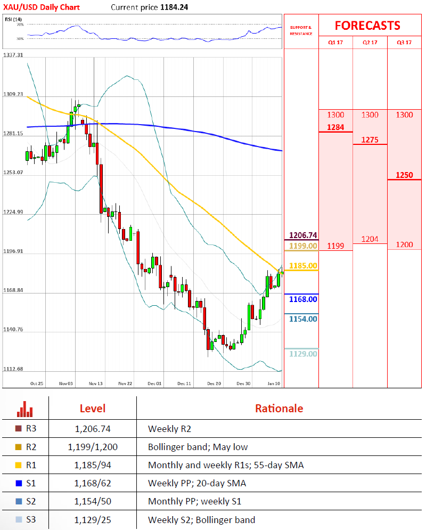426x530 pixels.
Task: Click the S2 steel blue color swatch
Action: point(20,501)
